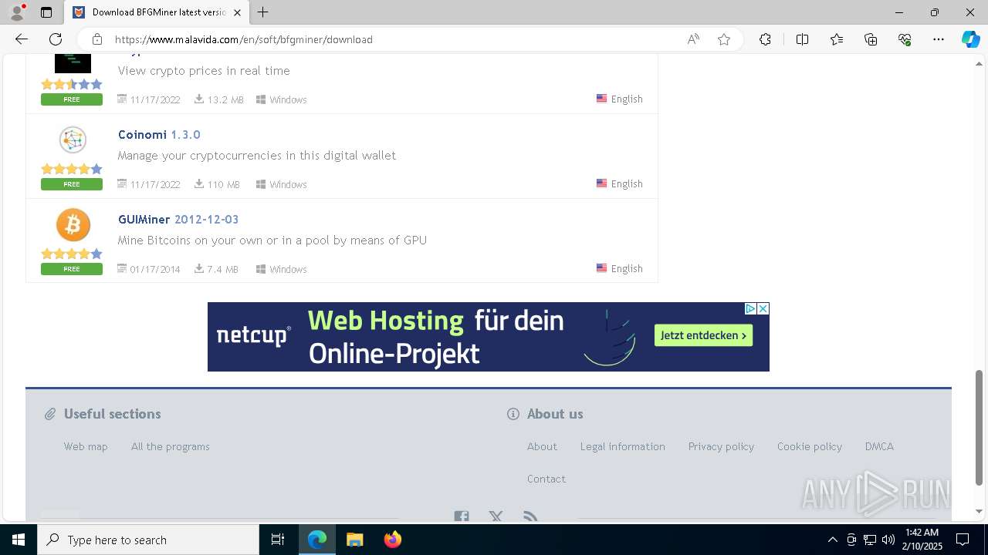View site information lock icon
Image resolution: width=988 pixels, height=555 pixels.
[96, 39]
